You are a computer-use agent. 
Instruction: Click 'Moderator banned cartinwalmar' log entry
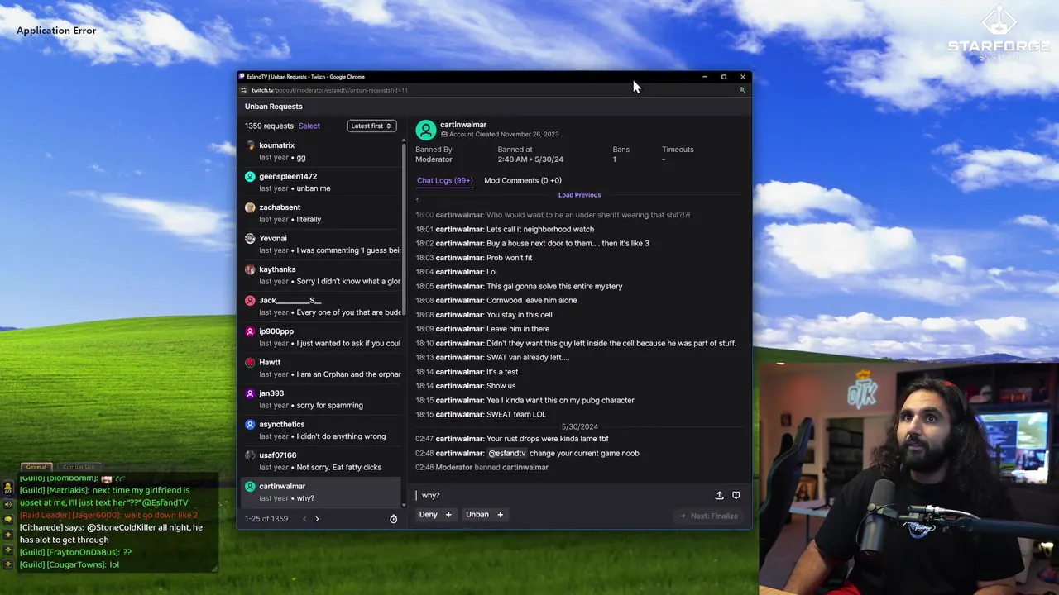[x=482, y=468]
